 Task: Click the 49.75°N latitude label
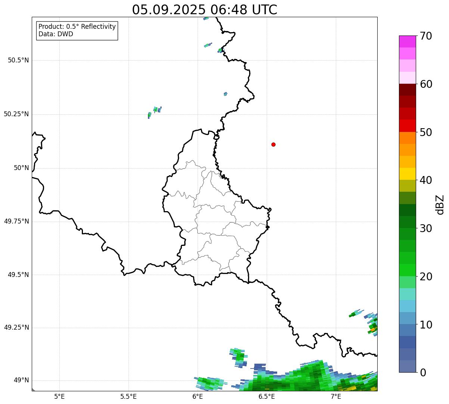click(16, 221)
